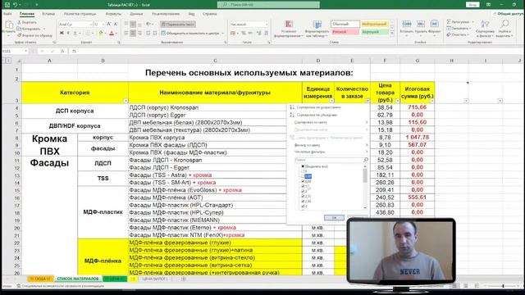
Task: Click the increase indent icon
Action: (155, 33)
